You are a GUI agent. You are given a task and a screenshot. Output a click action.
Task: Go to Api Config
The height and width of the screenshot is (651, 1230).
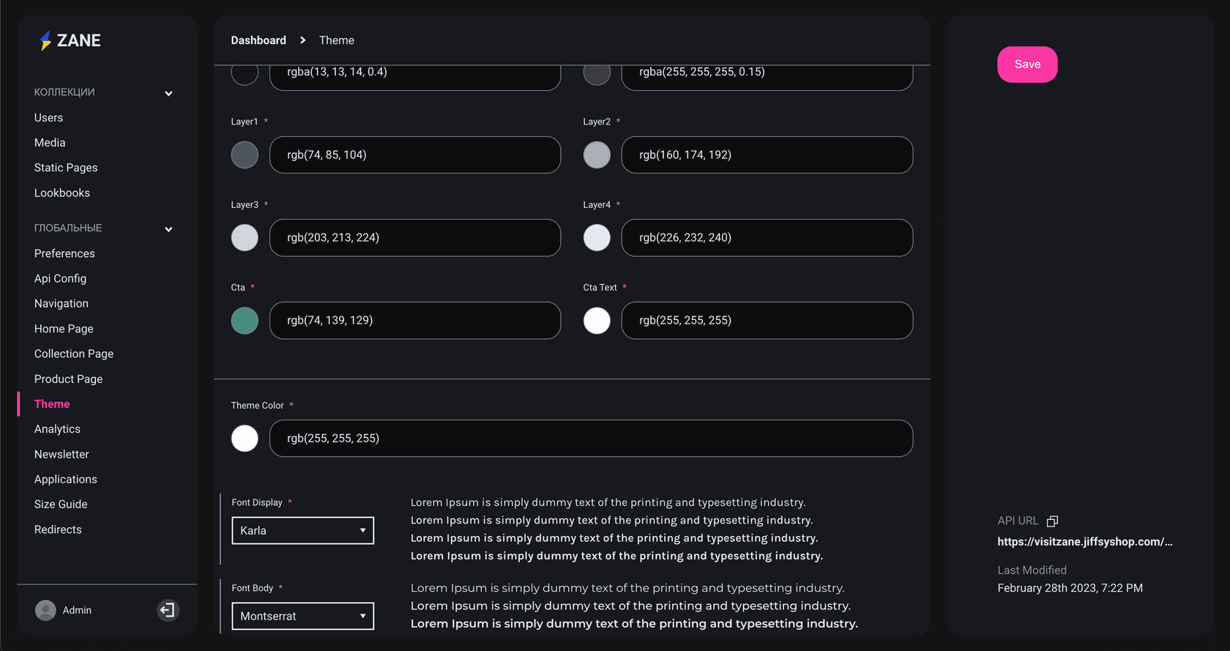(60, 278)
